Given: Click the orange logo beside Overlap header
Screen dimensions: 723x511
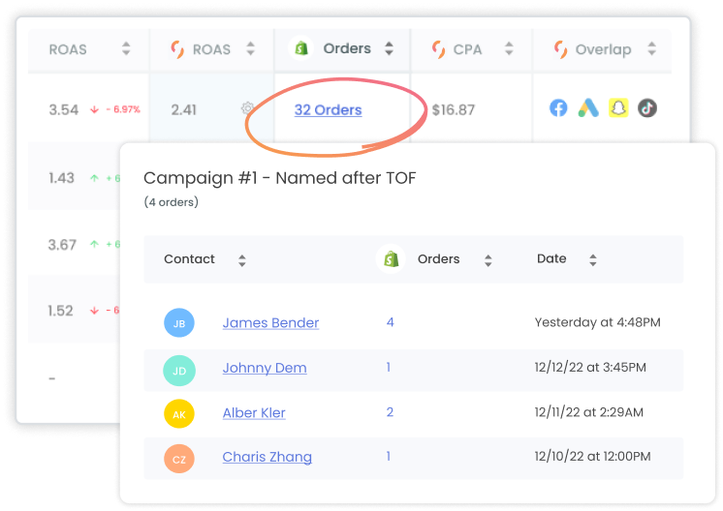Looking at the screenshot, I should pyautogui.click(x=561, y=49).
